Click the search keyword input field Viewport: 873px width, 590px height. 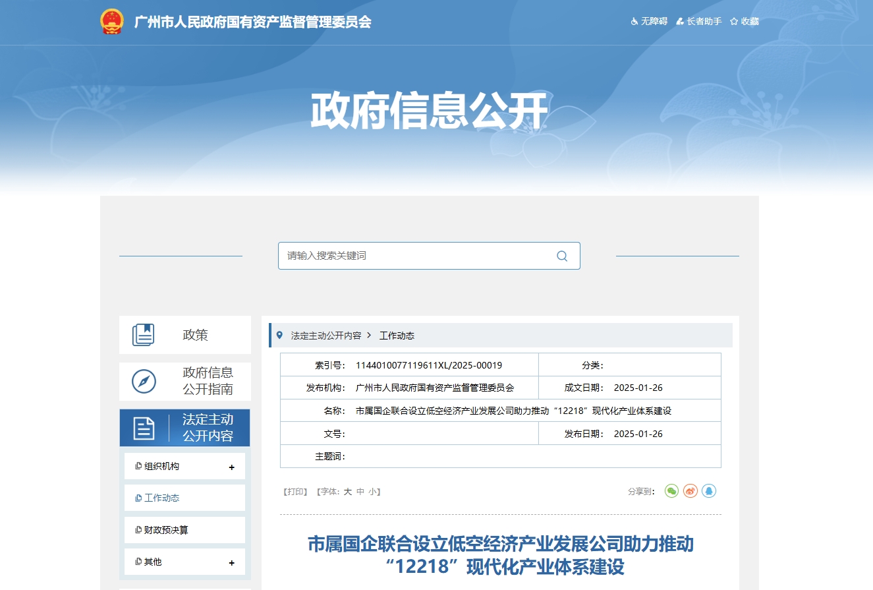point(415,256)
